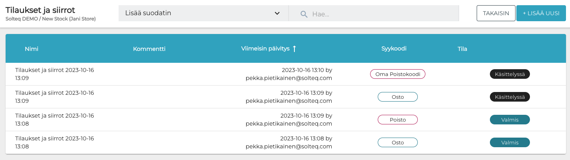Screen dimensions: 570x160
Task: Sort by the Syykoodi column header
Action: (x=394, y=49)
